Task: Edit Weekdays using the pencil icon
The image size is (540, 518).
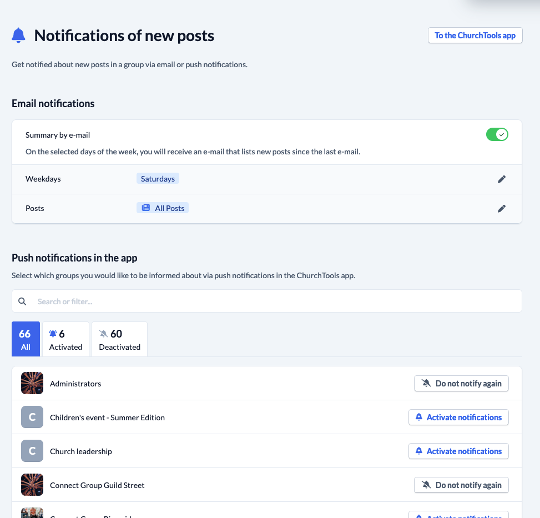Action: (x=502, y=179)
